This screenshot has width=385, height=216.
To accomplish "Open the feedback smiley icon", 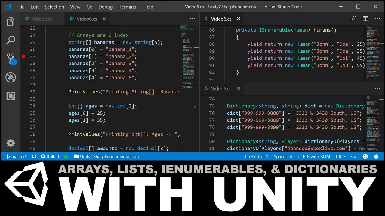I will pyautogui.click(x=365, y=156).
